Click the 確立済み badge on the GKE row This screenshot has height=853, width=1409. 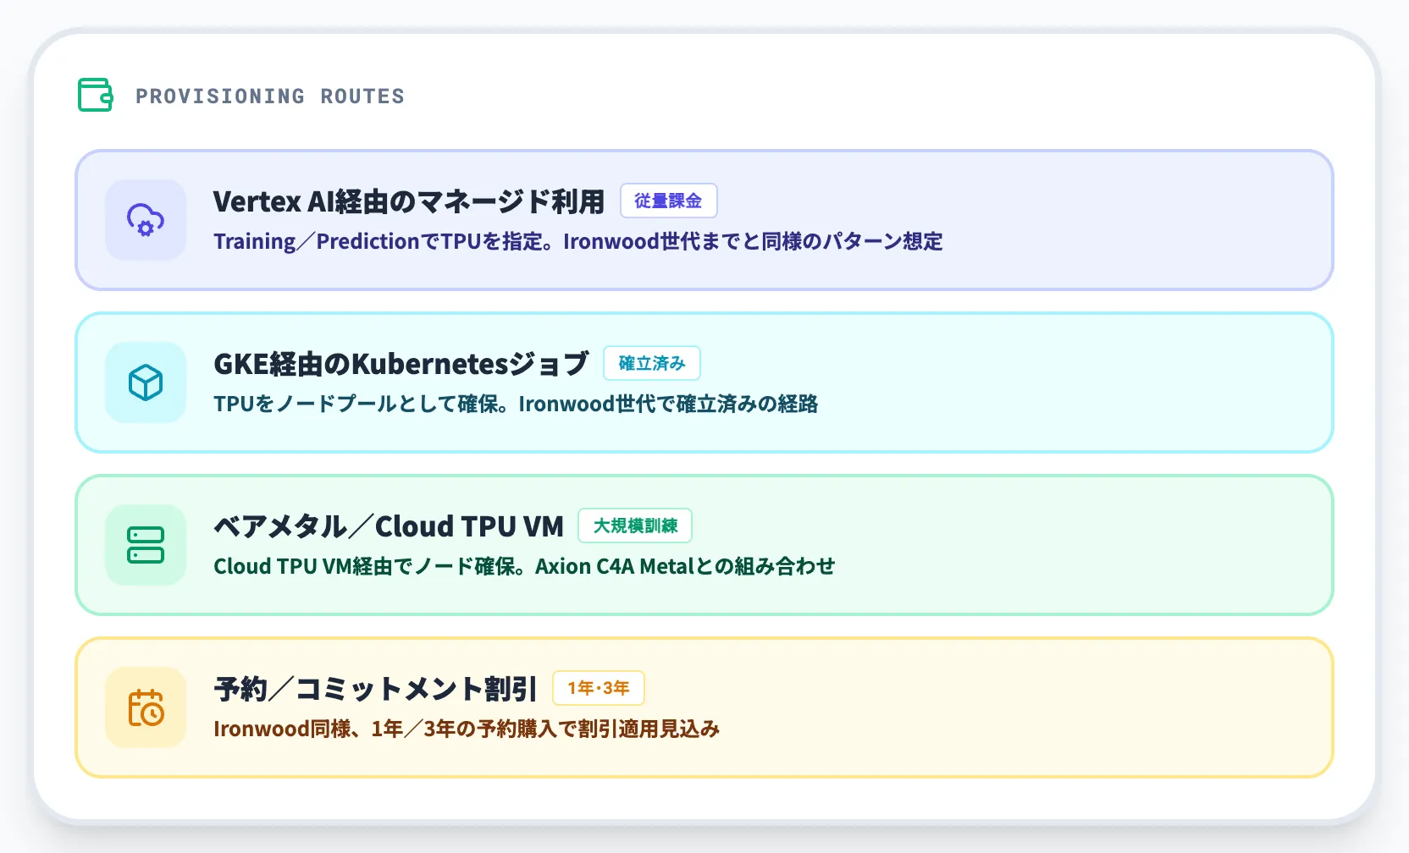click(652, 362)
